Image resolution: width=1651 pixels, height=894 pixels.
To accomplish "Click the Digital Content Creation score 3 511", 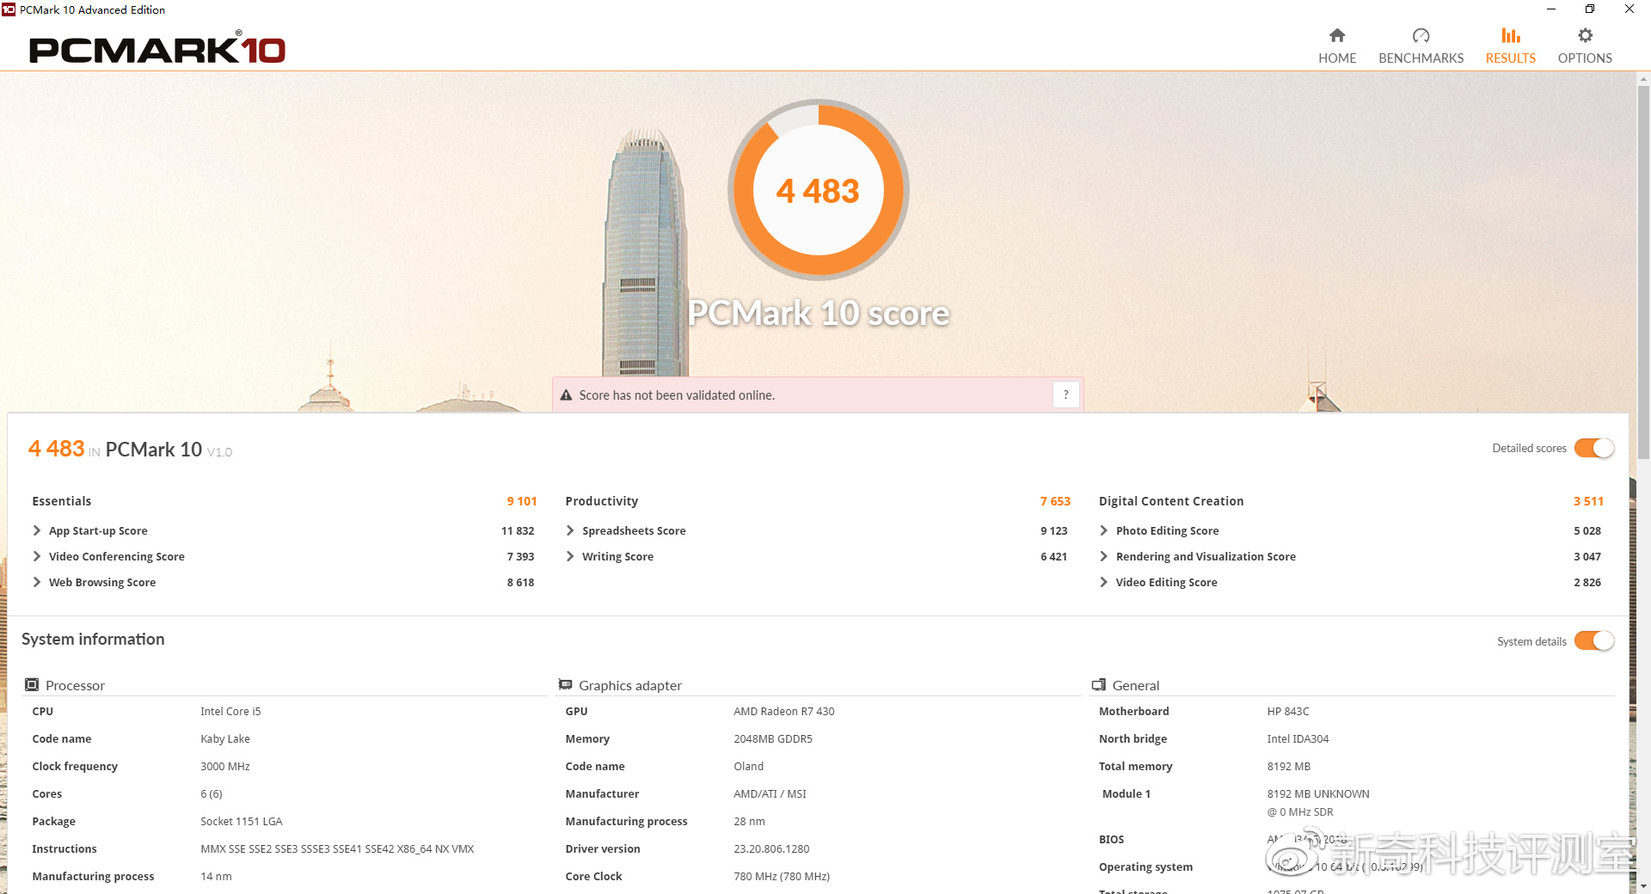I will 1588,501.
